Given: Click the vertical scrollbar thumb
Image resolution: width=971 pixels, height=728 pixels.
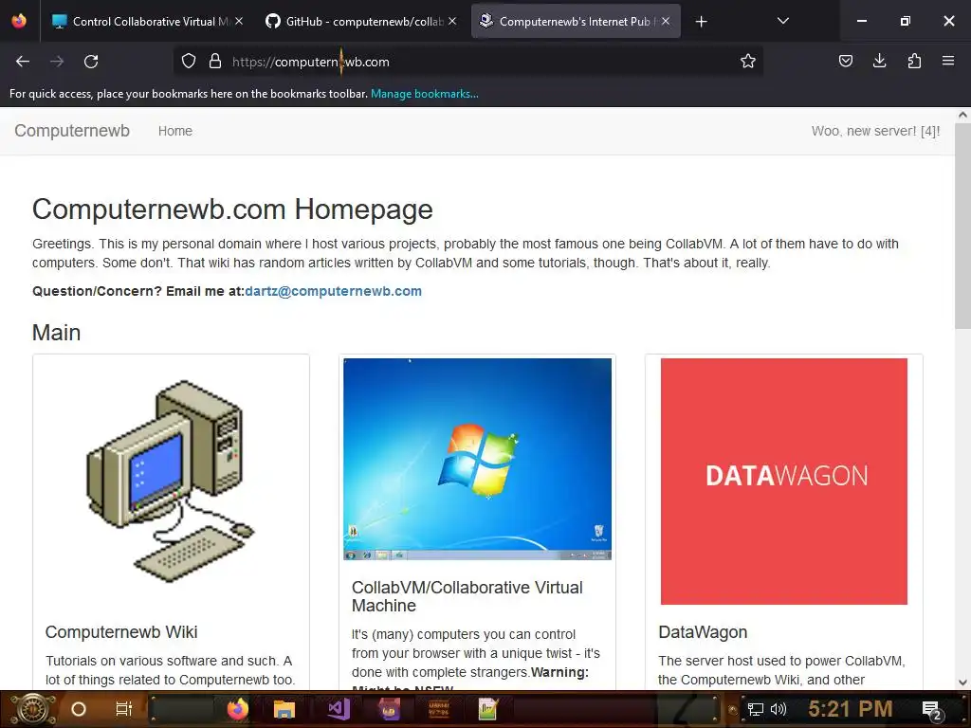Looking at the screenshot, I should click(x=962, y=226).
